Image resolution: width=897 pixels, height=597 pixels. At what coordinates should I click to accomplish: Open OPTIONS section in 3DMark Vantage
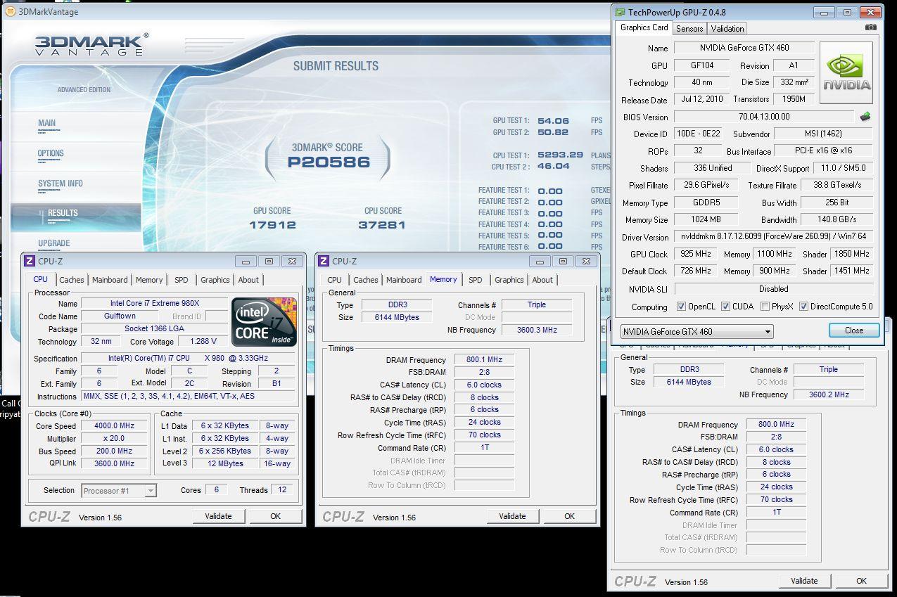(x=51, y=153)
